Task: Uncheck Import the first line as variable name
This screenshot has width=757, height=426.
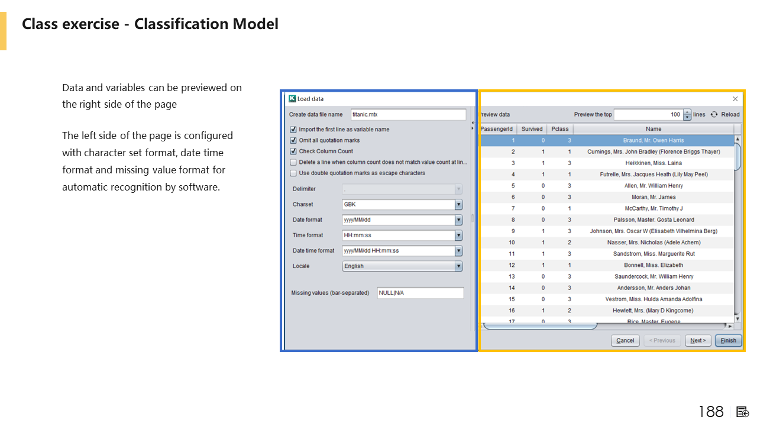Action: [x=293, y=130]
